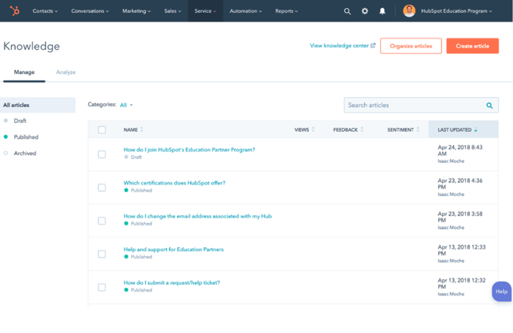513x333 pixels.
Task: Click the purple Help button
Action: pyautogui.click(x=502, y=292)
